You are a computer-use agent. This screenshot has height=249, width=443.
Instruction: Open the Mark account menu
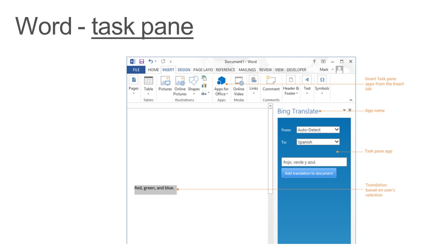pyautogui.click(x=326, y=70)
